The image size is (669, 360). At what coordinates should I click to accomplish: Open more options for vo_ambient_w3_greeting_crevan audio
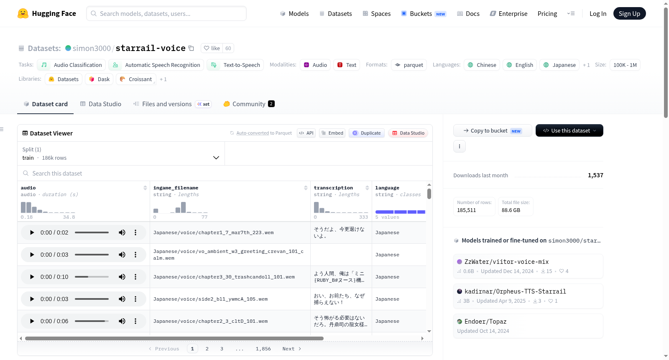coord(135,255)
